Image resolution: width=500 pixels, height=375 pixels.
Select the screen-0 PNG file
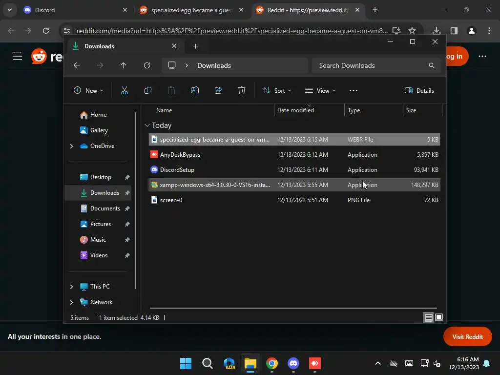[294, 200]
